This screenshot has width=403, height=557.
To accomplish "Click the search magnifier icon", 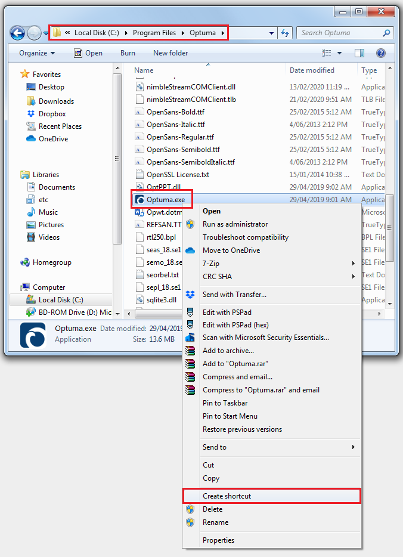I will pyautogui.click(x=386, y=33).
